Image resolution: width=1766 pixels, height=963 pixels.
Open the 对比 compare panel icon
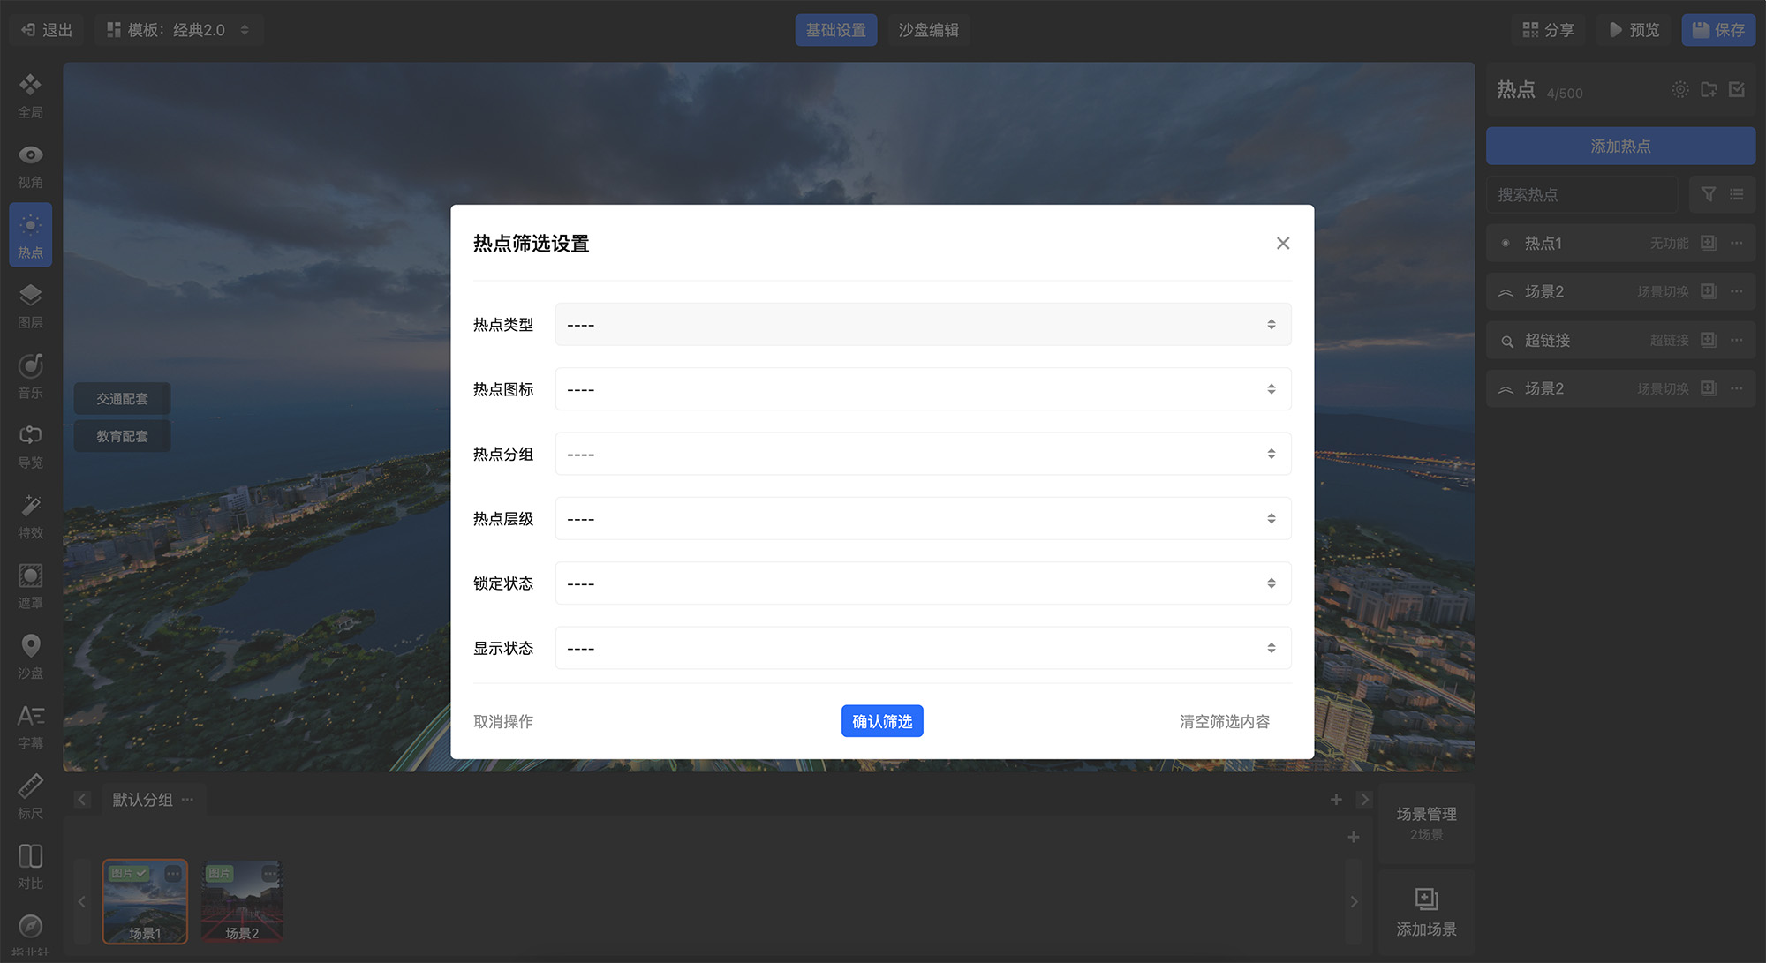[x=30, y=856]
